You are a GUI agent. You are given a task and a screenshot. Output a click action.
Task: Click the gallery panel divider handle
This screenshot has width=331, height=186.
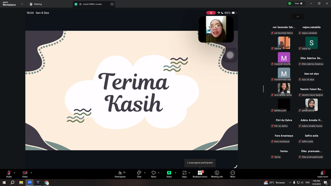(x=263, y=89)
